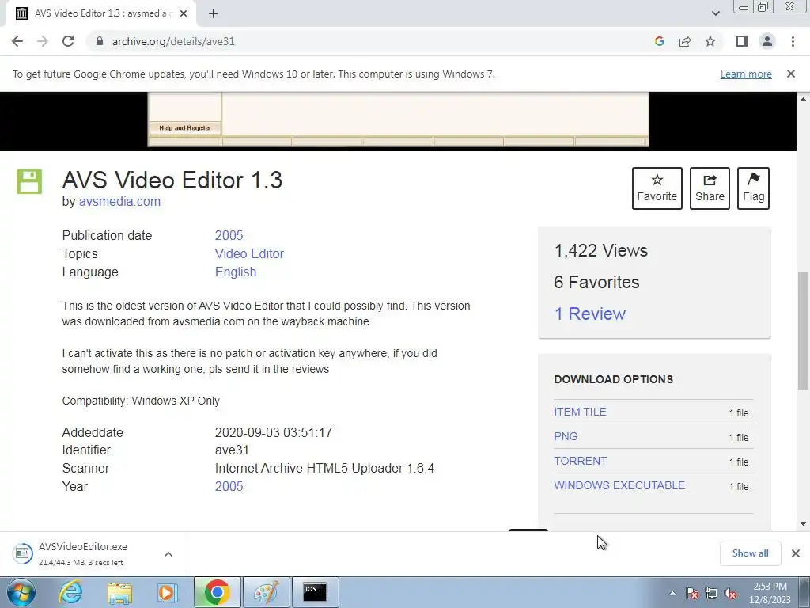The height and width of the screenshot is (608, 810).
Task: Bookmark this tab with the star icon
Action: click(710, 41)
